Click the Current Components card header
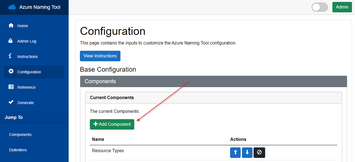 [214, 97]
